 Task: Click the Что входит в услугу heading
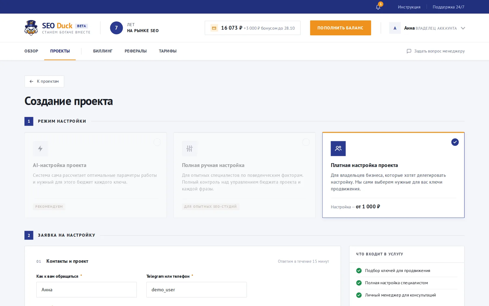(x=380, y=254)
